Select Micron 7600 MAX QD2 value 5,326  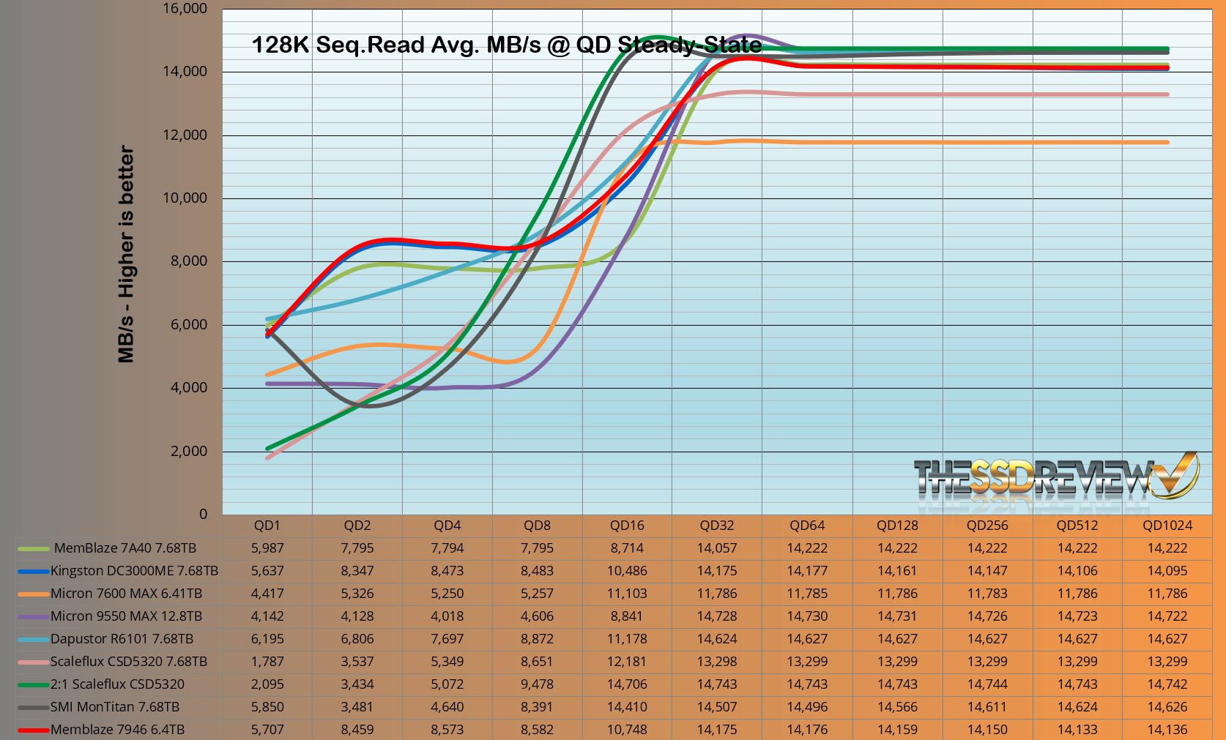[357, 594]
